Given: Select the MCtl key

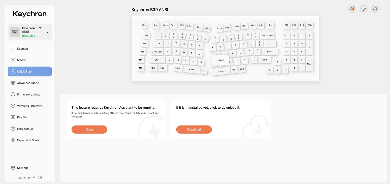Looking at the screenshot, I should coord(182,25).
